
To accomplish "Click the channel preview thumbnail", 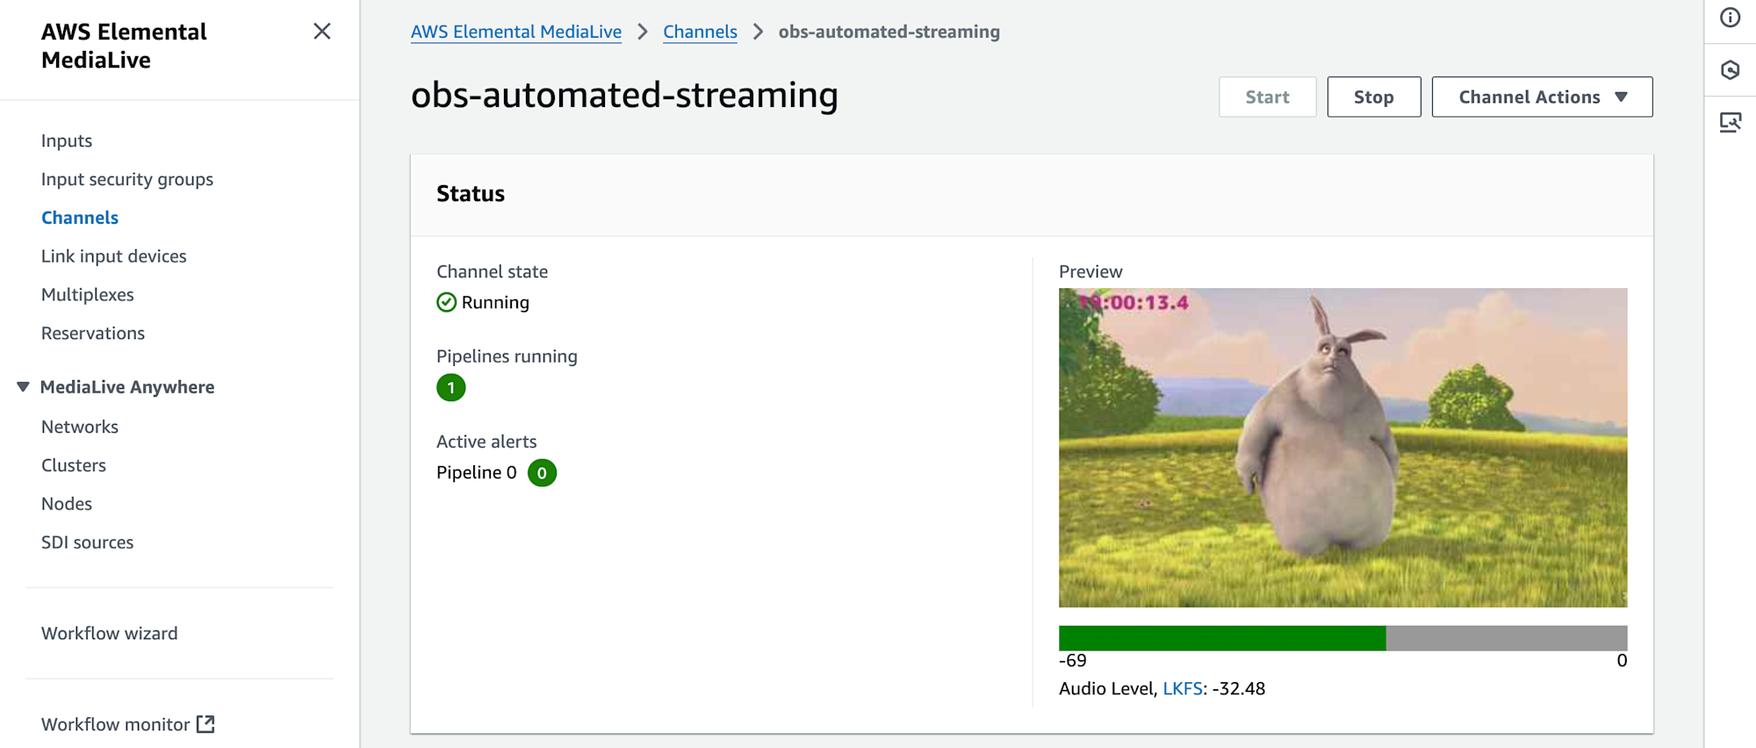I will (1342, 448).
